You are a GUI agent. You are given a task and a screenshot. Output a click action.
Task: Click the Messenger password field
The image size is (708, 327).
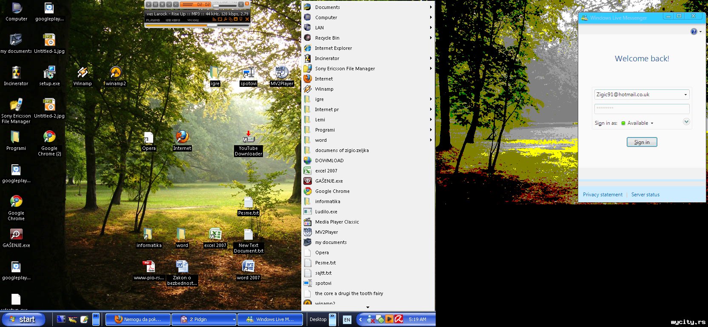[x=641, y=109]
